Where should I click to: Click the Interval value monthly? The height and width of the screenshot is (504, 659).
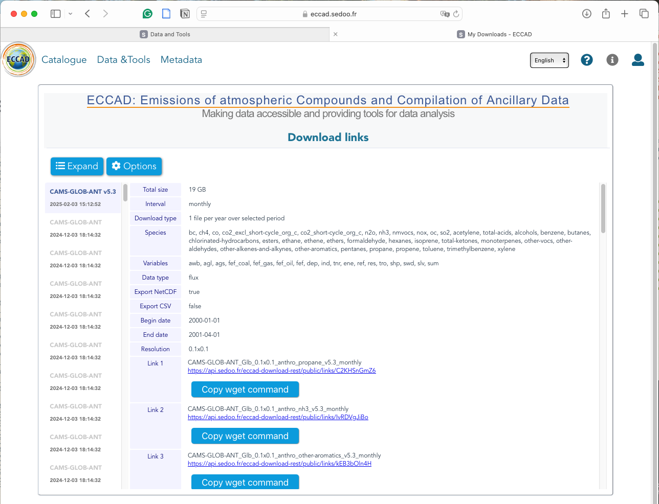pos(200,204)
